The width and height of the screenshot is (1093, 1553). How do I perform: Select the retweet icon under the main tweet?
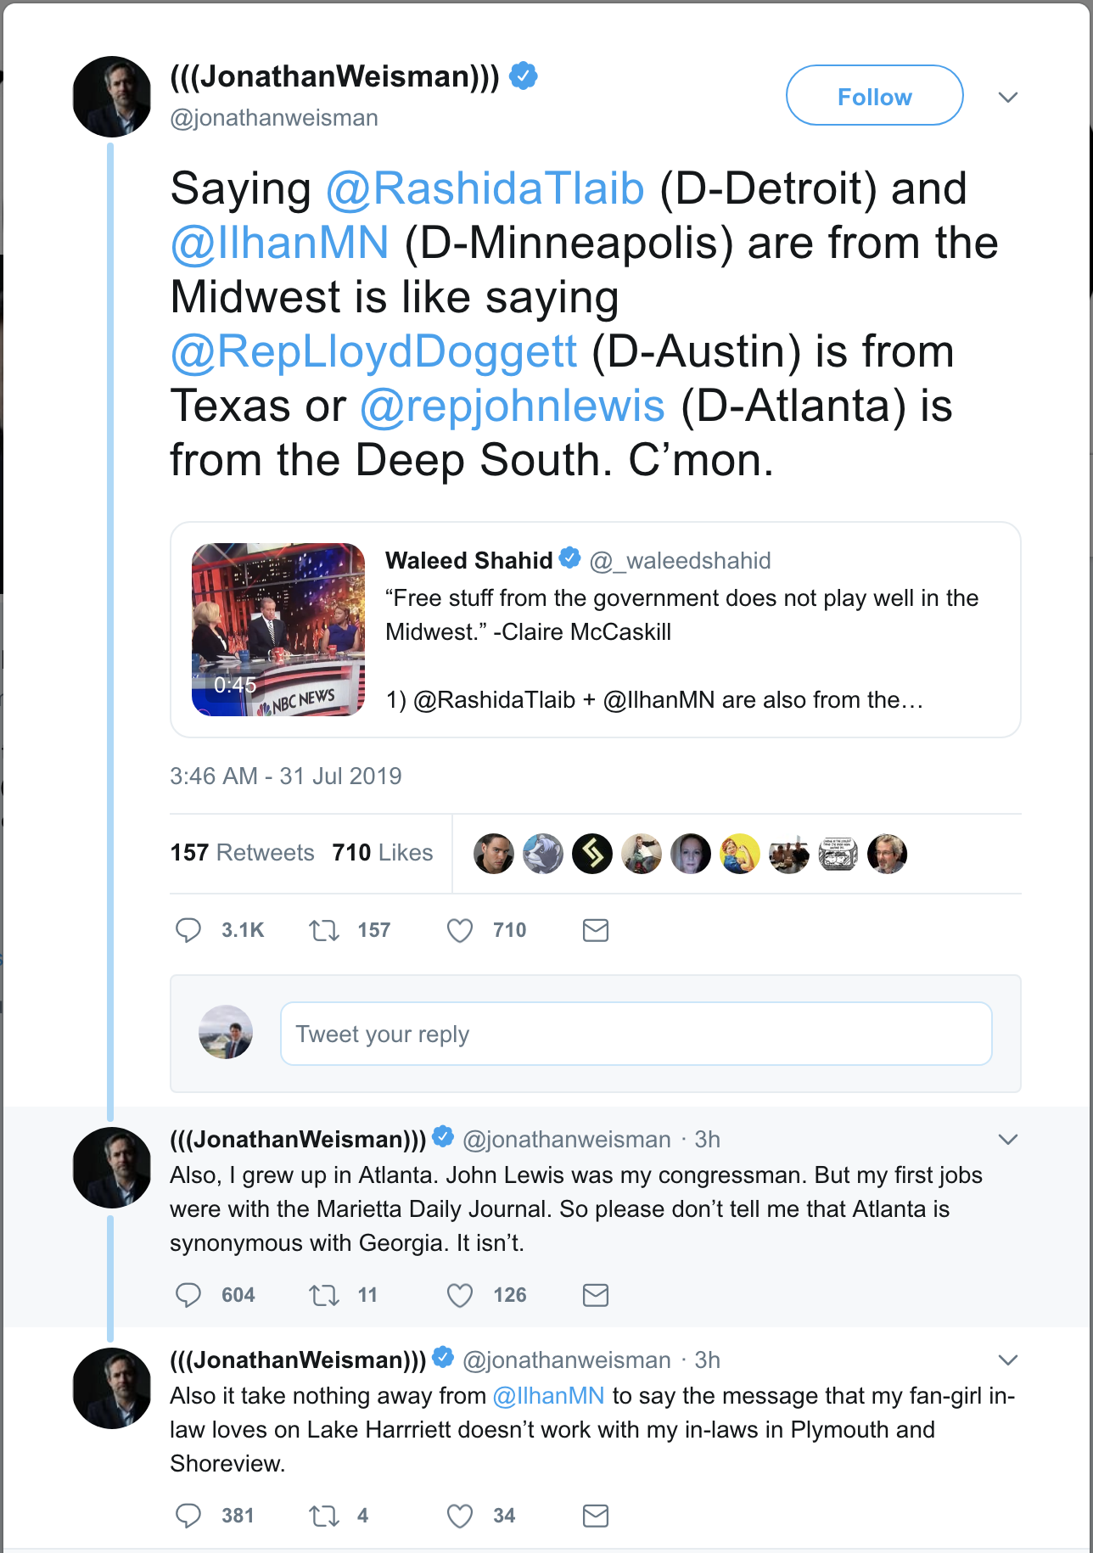[x=325, y=930]
